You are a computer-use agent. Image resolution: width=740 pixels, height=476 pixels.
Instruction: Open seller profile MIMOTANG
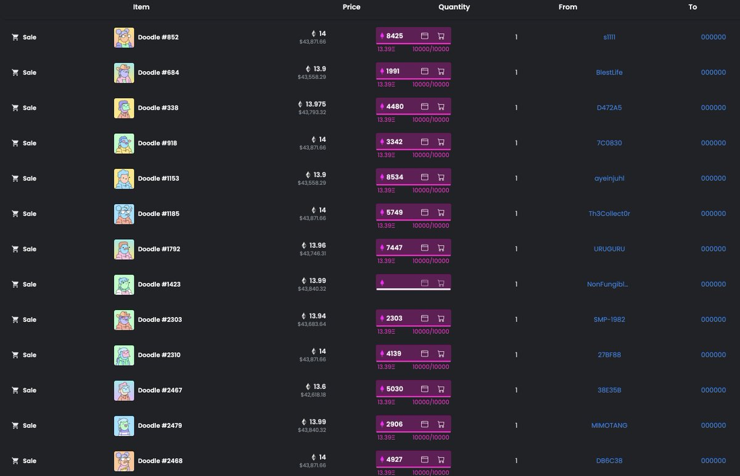click(x=609, y=425)
